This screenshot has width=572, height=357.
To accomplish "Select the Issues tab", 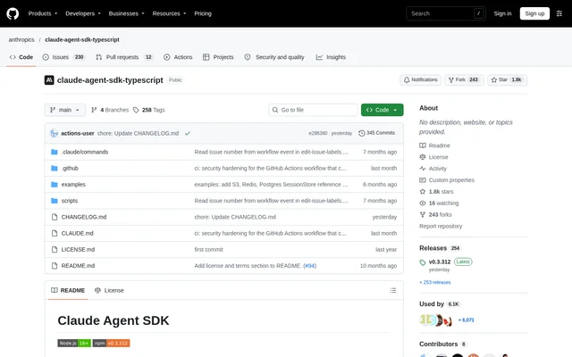I will click(63, 57).
